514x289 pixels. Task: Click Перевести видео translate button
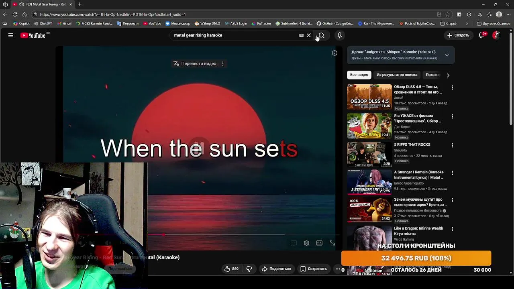195,63
